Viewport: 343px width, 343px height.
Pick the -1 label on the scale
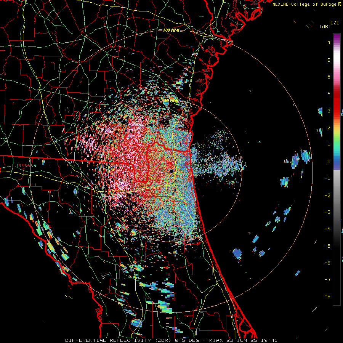tap(327, 178)
